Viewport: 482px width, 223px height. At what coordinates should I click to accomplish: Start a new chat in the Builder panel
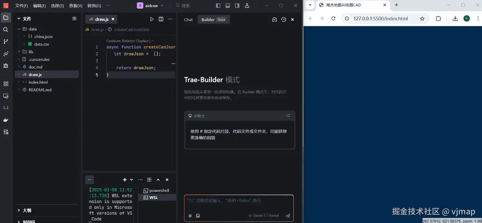click(x=274, y=20)
